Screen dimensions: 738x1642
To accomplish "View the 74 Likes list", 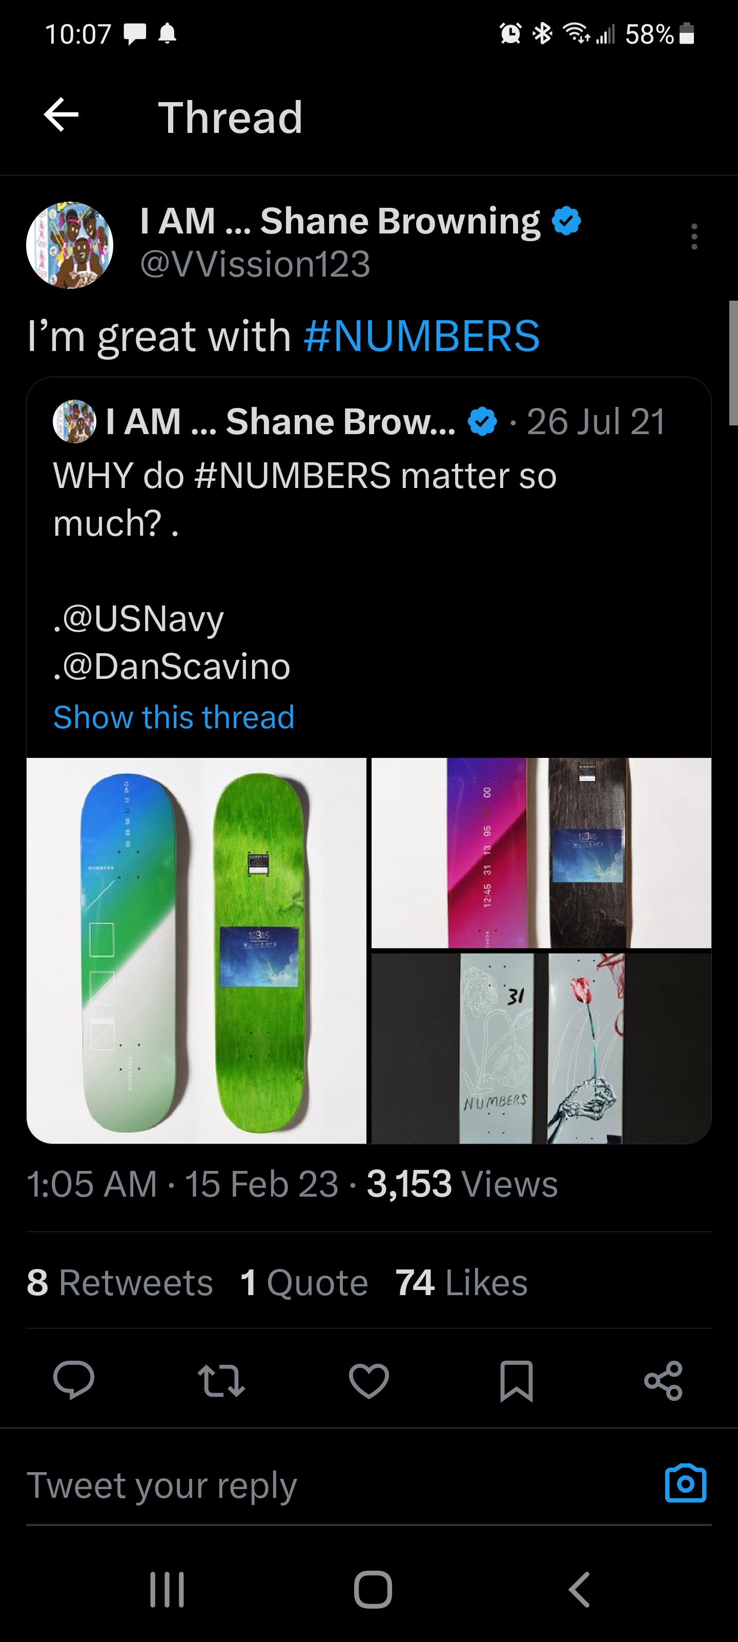I will tap(462, 1282).
